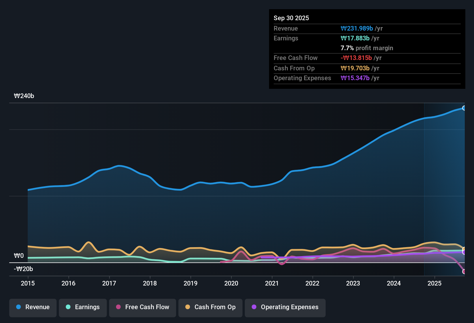Hide the Earnings series via its legend
Screen dimensions: 474x323
point(83,307)
